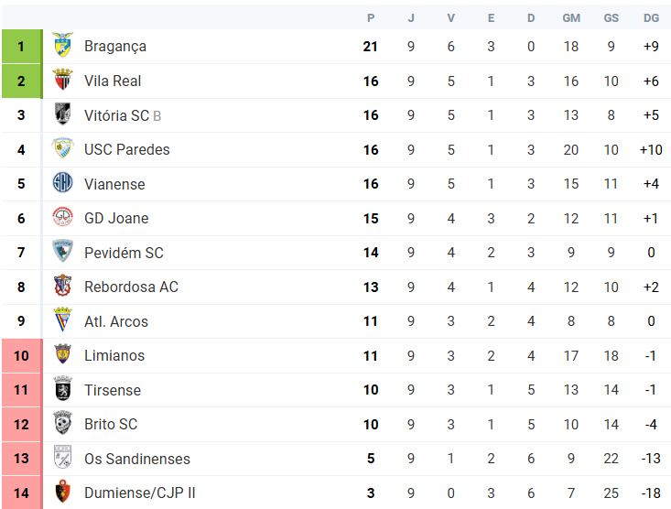This screenshot has height=509, width=671.
Task: Sort table by P points column header
Action: 371,18
